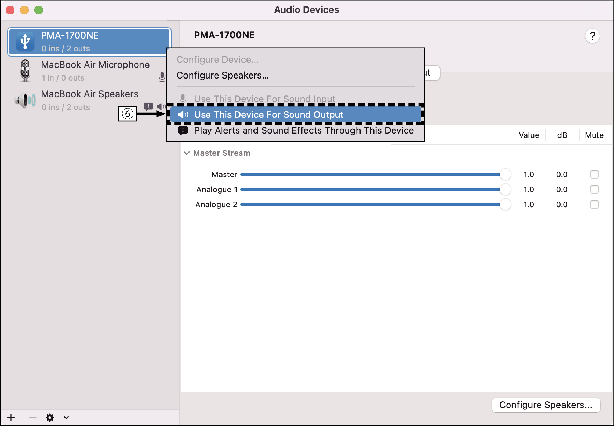Add a new audio device with the plus icon
Image resolution: width=614 pixels, height=426 pixels.
click(11, 417)
